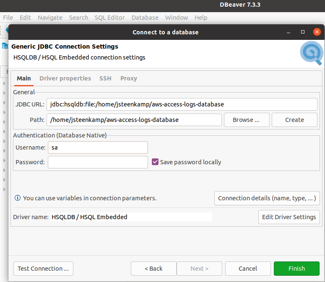The width and height of the screenshot is (325, 282).
Task: Switch to the Driver properties tab
Action: [x=65, y=78]
